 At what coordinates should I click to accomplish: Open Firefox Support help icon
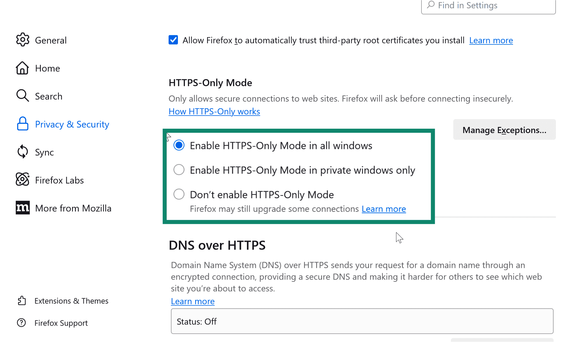21,323
